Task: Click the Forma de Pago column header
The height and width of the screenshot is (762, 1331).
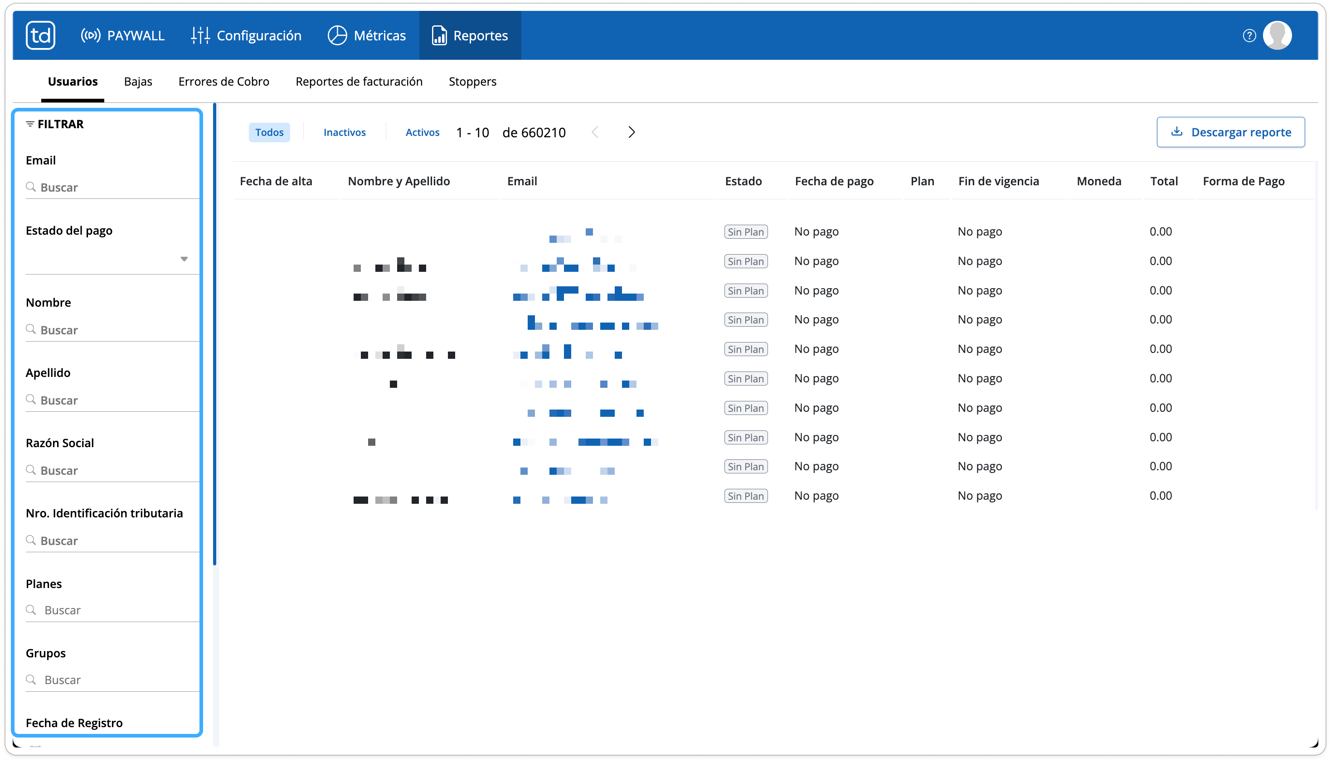Action: click(1244, 181)
